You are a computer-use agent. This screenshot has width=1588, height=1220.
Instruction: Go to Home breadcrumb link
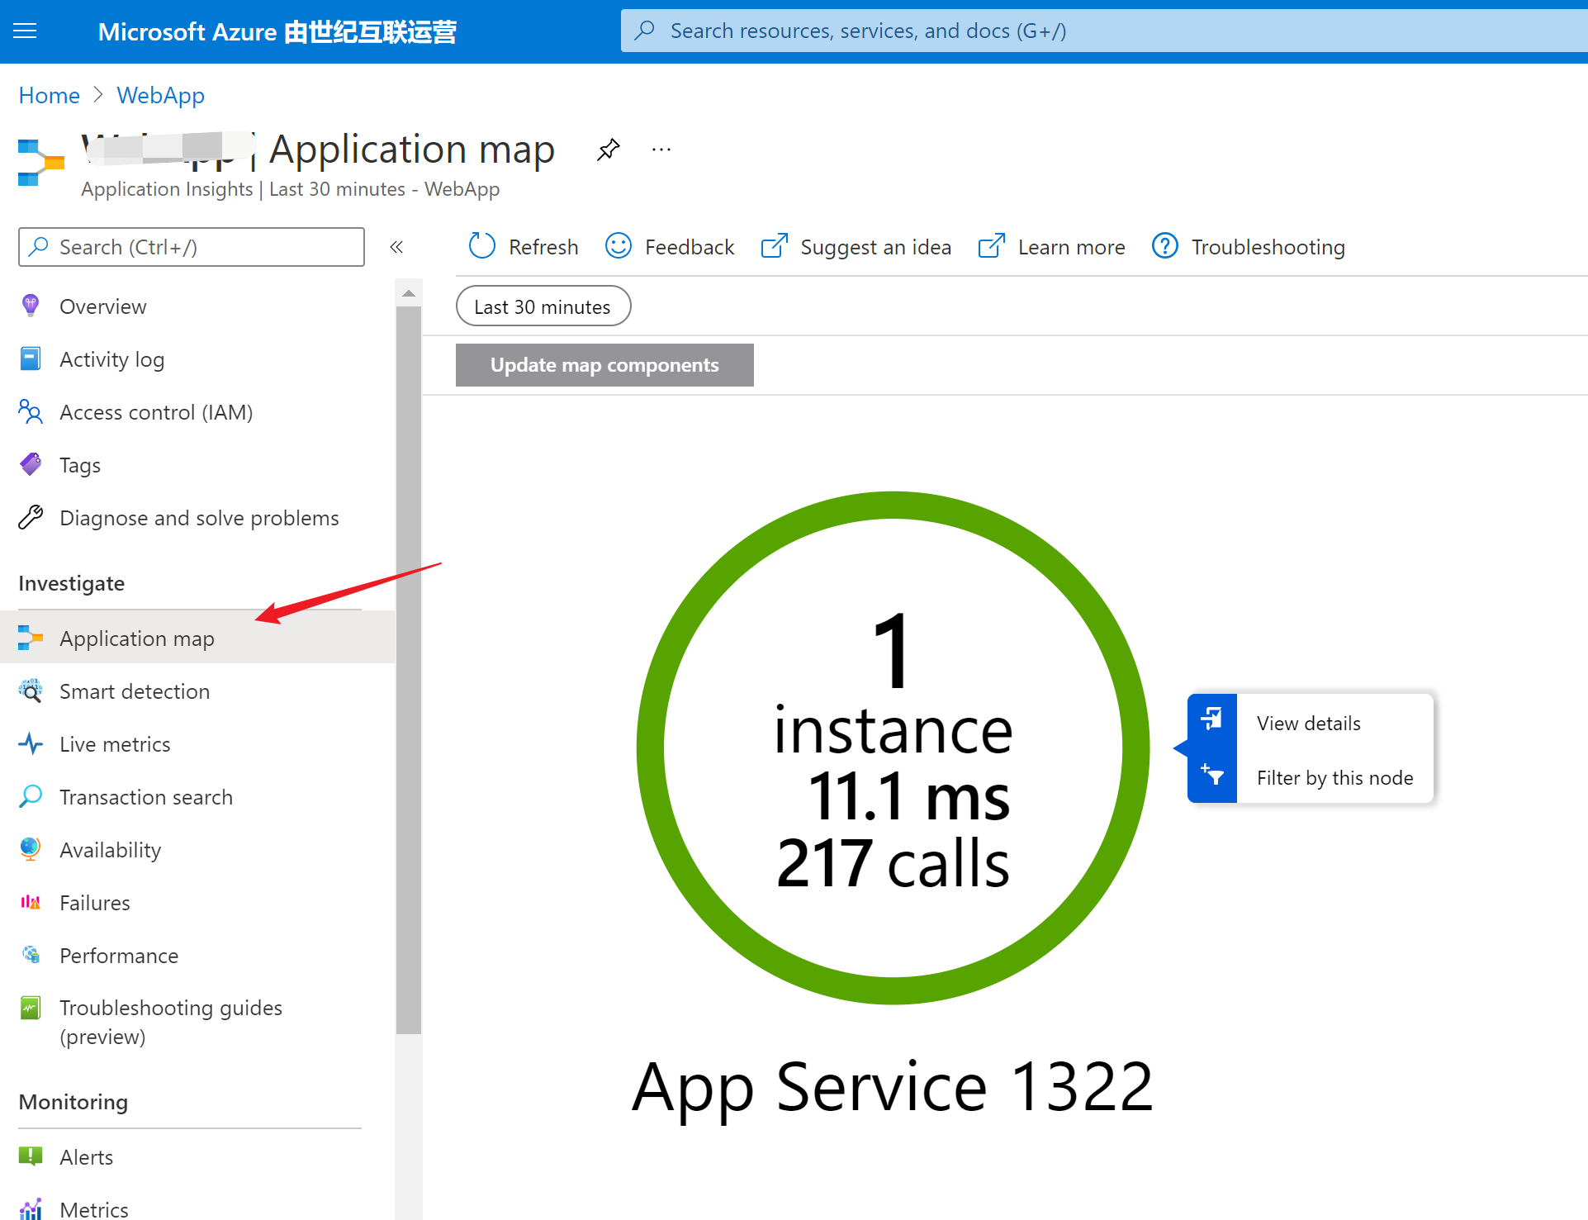pos(50,96)
